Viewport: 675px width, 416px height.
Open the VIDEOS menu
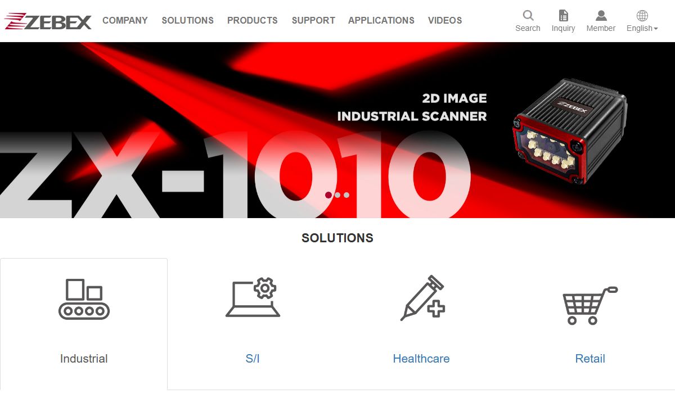click(x=445, y=20)
